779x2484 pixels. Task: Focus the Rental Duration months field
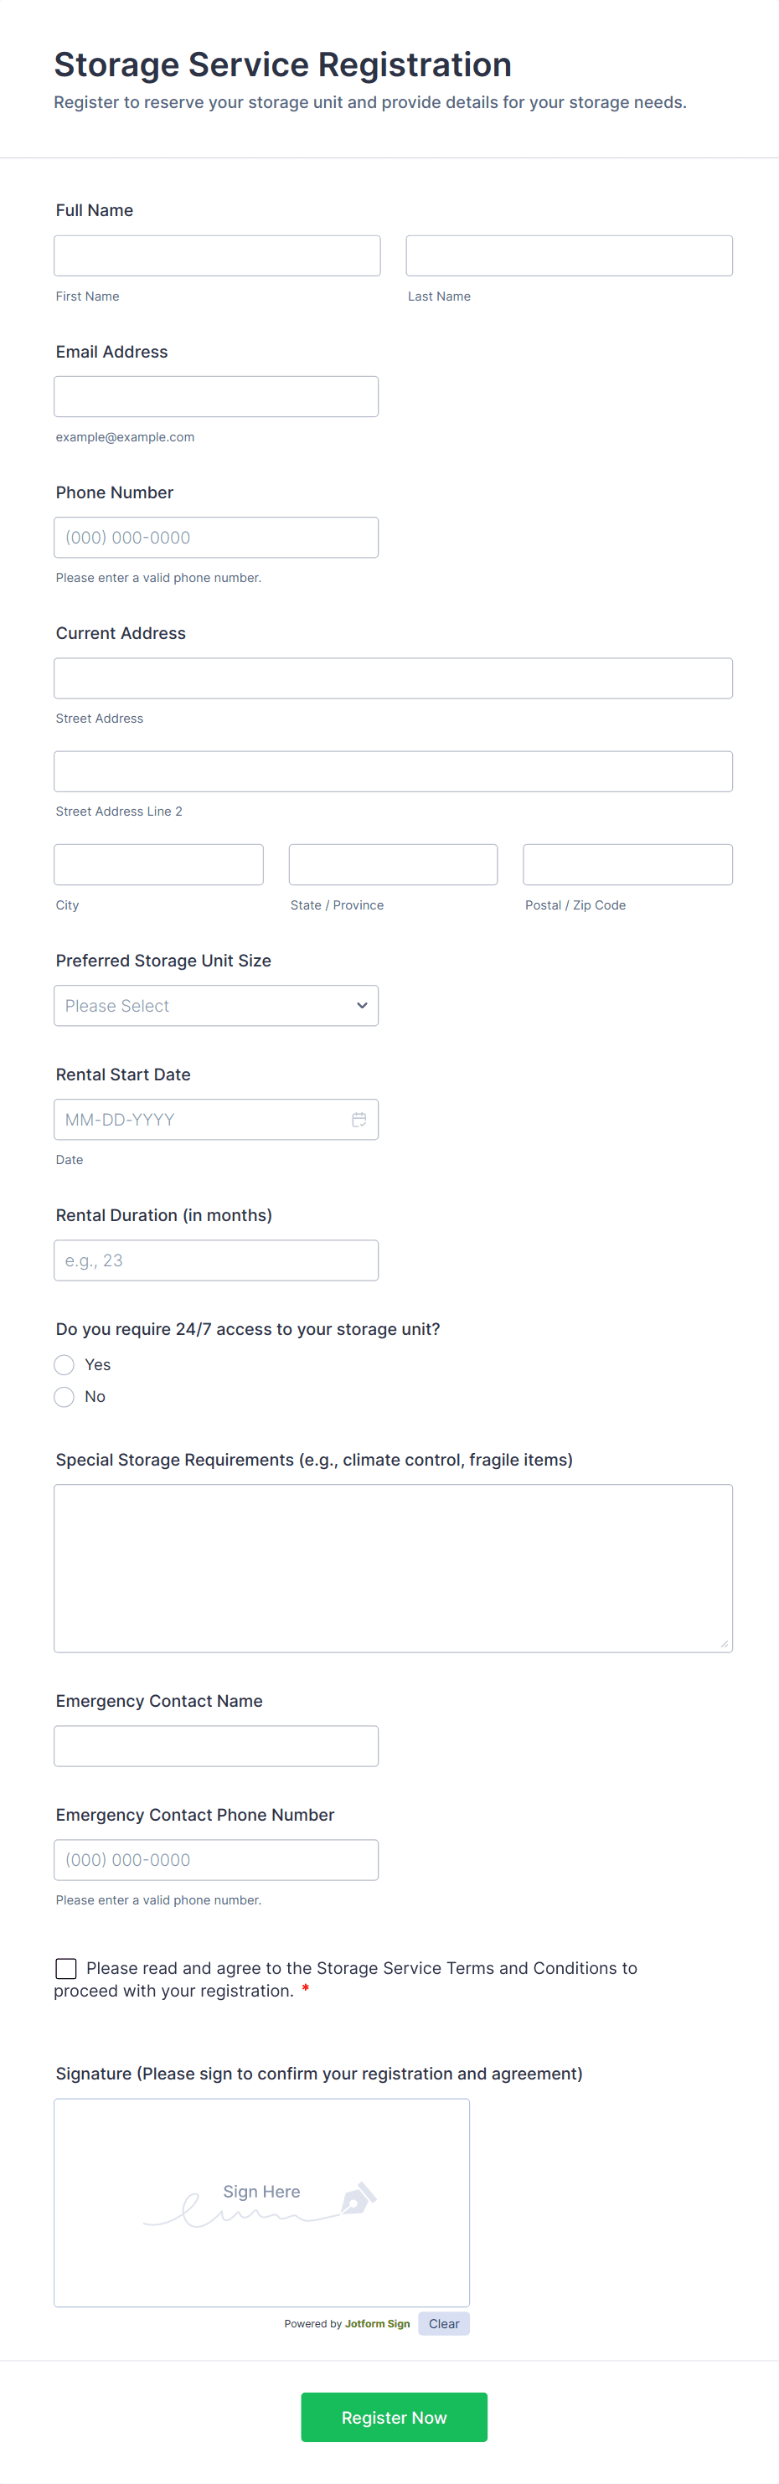(216, 1260)
